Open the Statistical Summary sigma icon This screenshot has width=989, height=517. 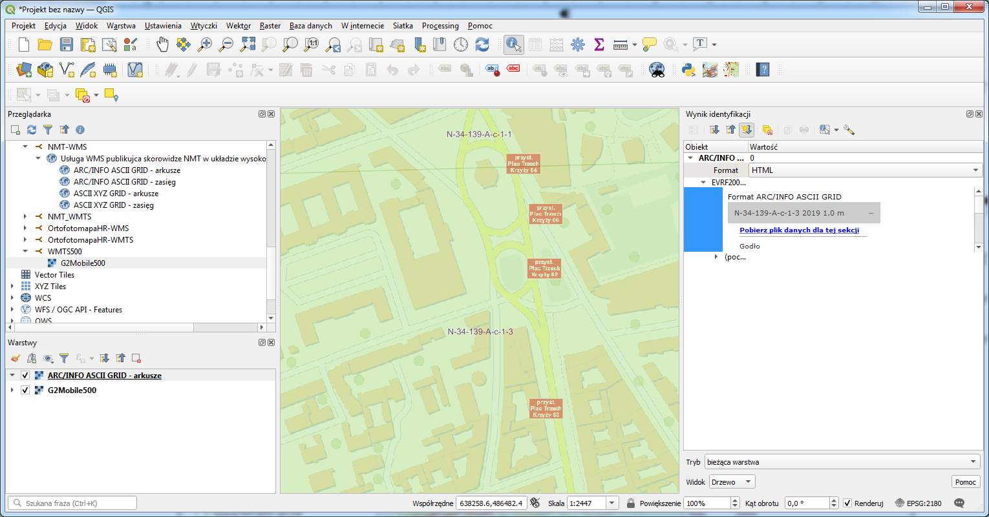599,45
